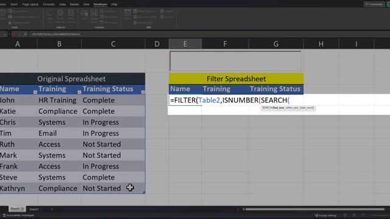
Task: Click View Code in Controls group
Action: pyautogui.click(x=108, y=17)
